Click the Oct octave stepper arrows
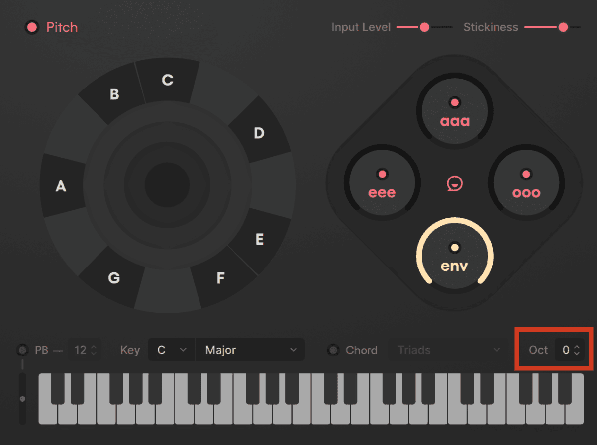 tap(577, 350)
